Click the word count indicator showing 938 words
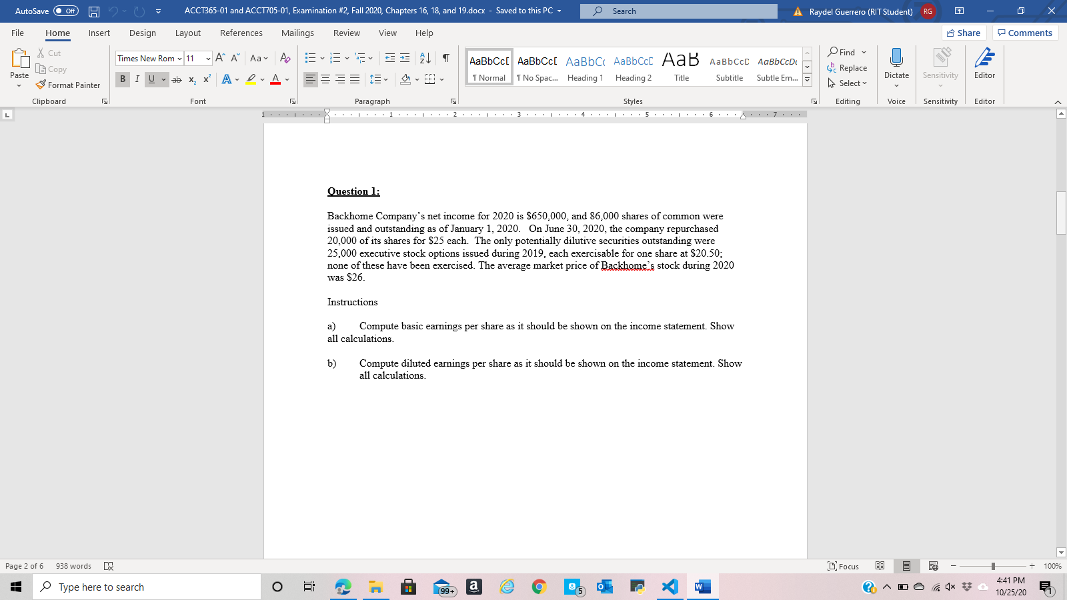 pos(73,566)
